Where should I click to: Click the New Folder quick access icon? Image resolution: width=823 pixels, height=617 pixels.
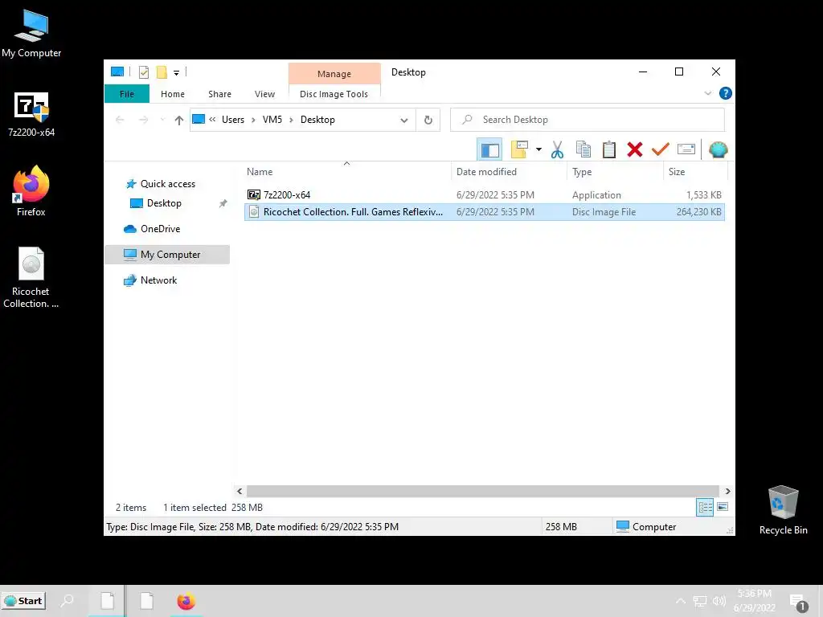point(162,72)
